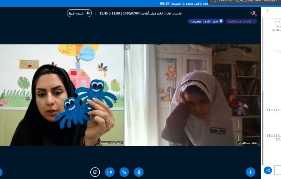
Task: Click the send message arrow icon
Action: pyautogui.click(x=268, y=170)
